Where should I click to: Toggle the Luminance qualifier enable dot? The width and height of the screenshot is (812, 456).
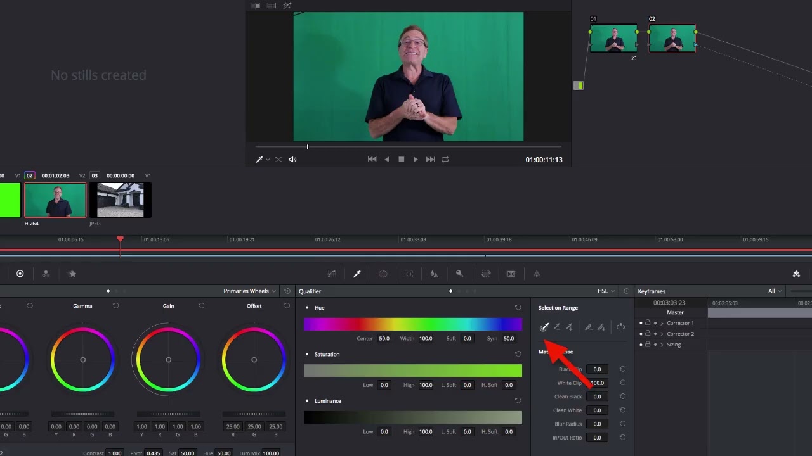click(x=307, y=401)
